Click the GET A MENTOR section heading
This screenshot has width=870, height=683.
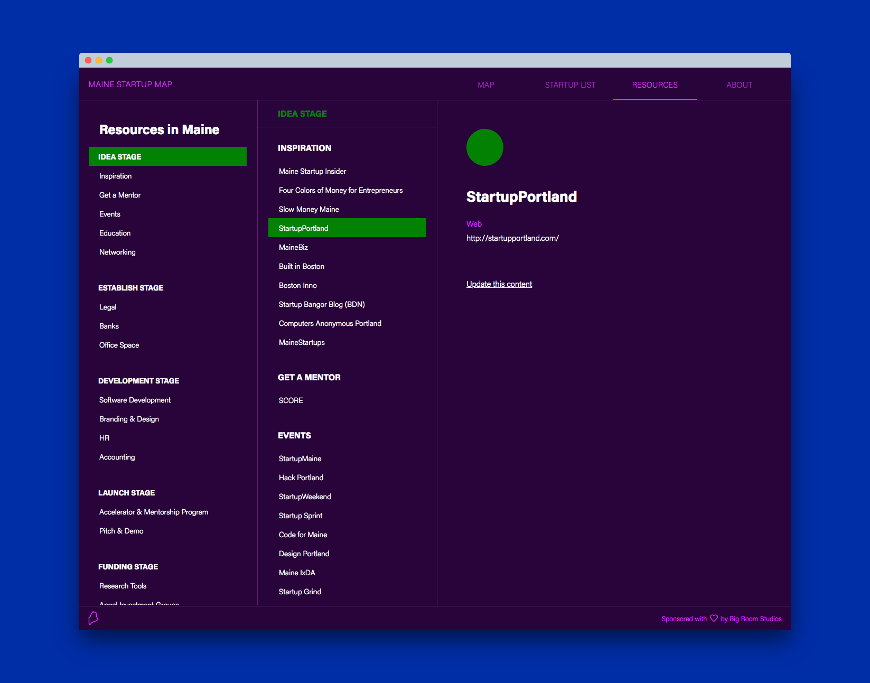tap(309, 377)
